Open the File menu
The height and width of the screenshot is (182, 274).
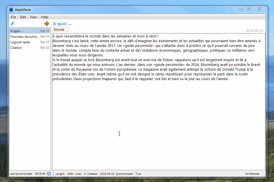13,17
